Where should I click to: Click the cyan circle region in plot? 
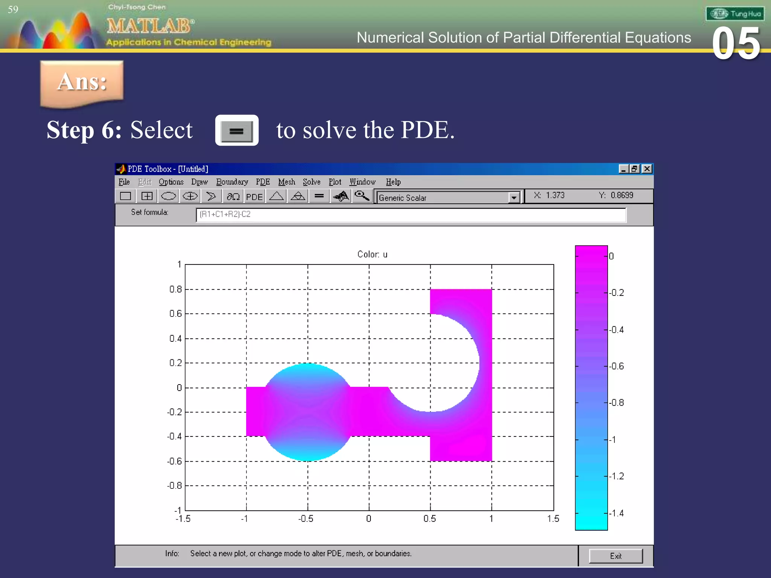(x=308, y=412)
